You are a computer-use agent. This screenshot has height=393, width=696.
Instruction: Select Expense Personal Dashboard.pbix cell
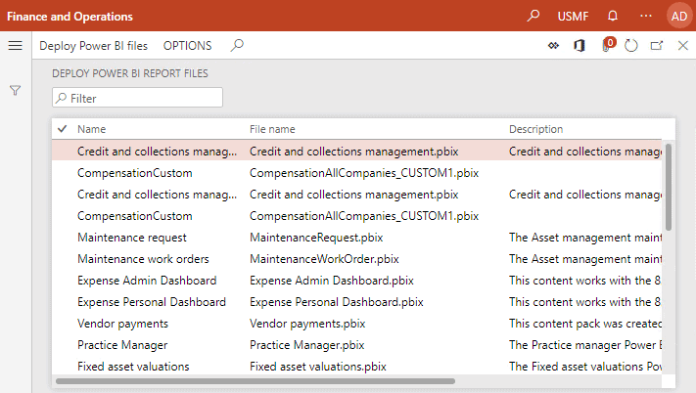pyautogui.click(x=337, y=302)
